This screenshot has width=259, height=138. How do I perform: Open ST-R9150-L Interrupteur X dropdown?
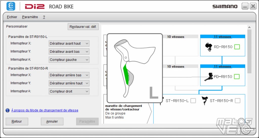pyautogui.click(x=69, y=43)
